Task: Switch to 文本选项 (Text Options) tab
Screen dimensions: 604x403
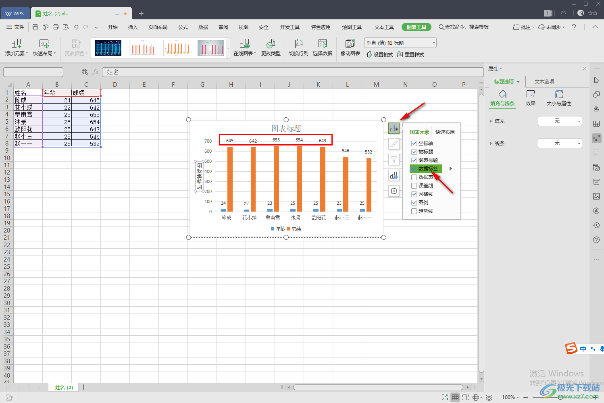Action: coord(544,81)
